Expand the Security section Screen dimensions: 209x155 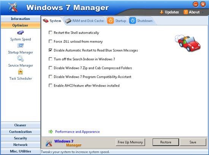(x=21, y=138)
